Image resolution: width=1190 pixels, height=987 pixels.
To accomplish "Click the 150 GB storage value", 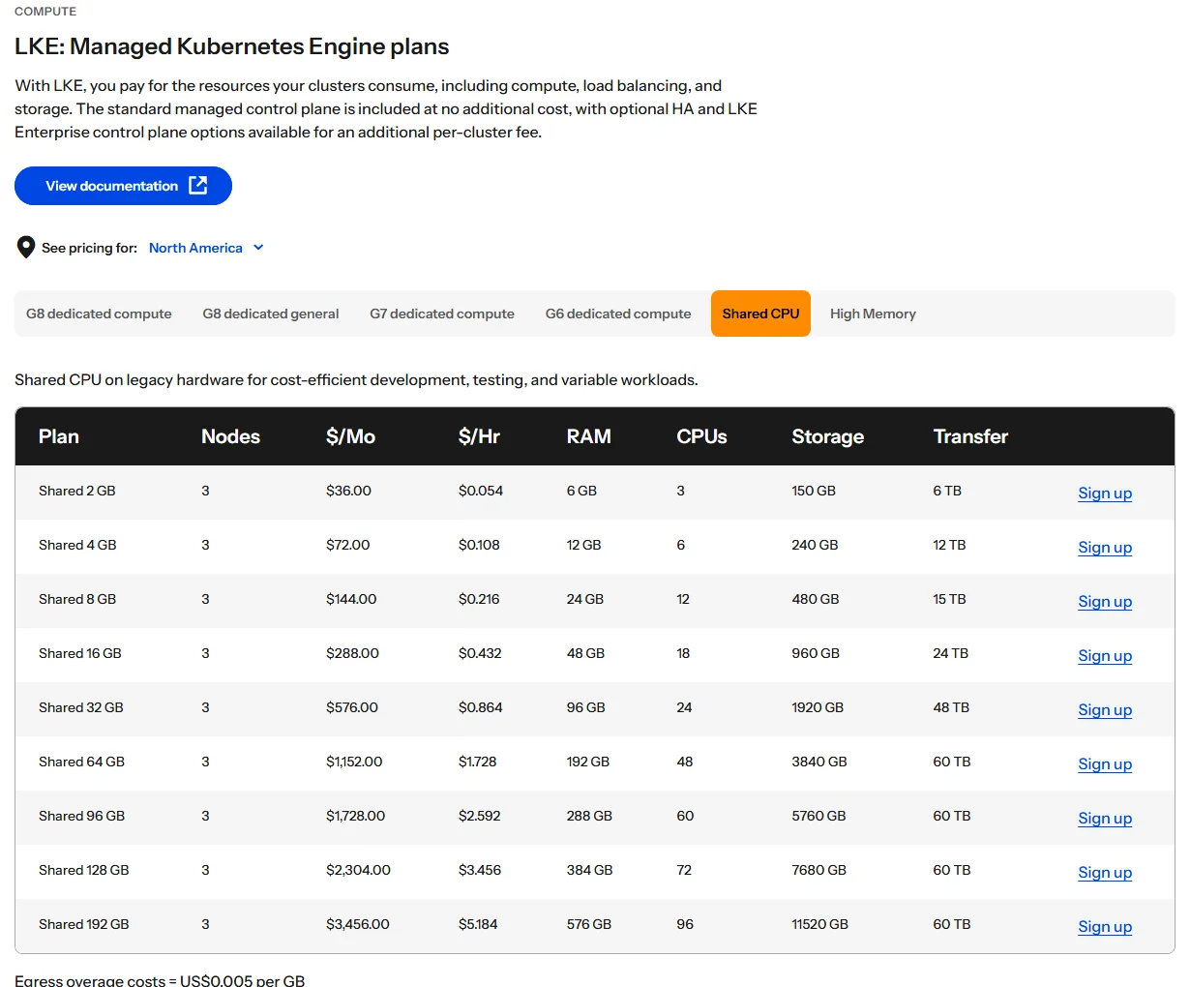I will 814,491.
